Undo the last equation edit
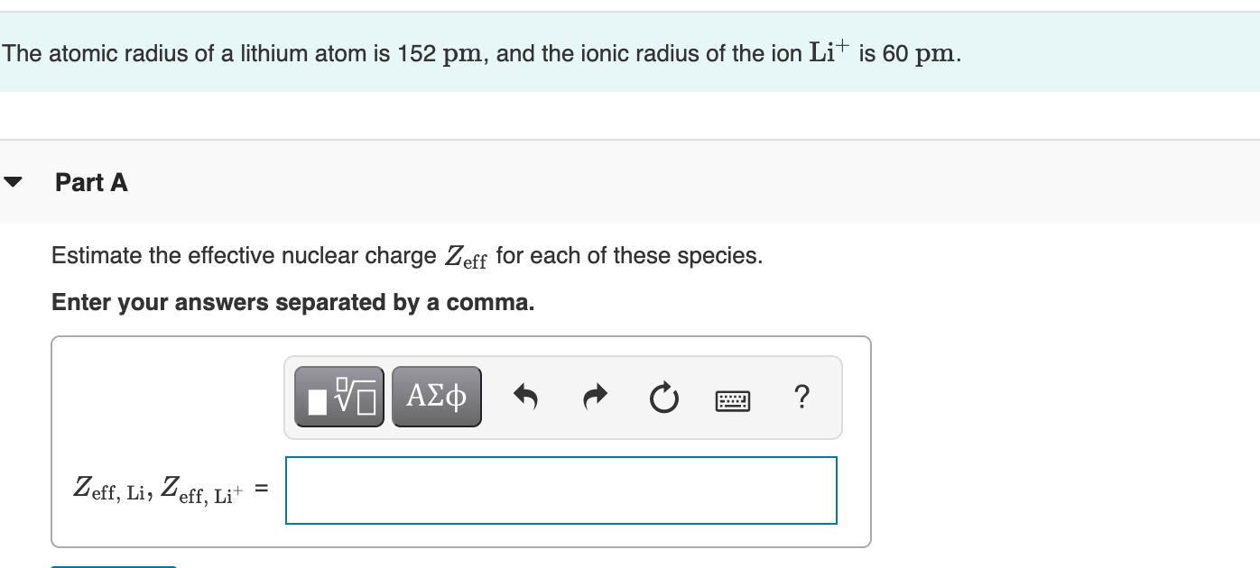Viewport: 1260px width, 568px height. 525,397
